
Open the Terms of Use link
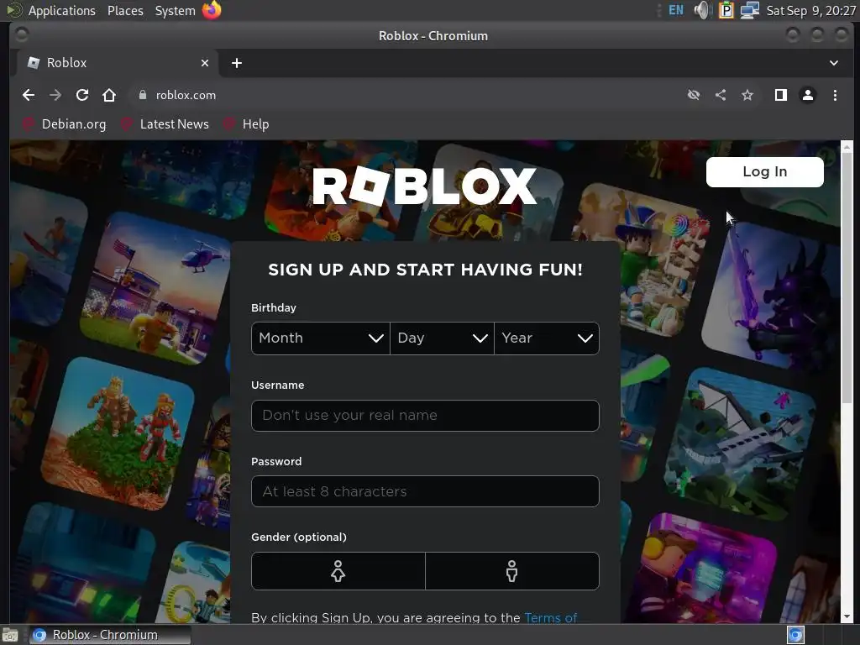point(551,618)
